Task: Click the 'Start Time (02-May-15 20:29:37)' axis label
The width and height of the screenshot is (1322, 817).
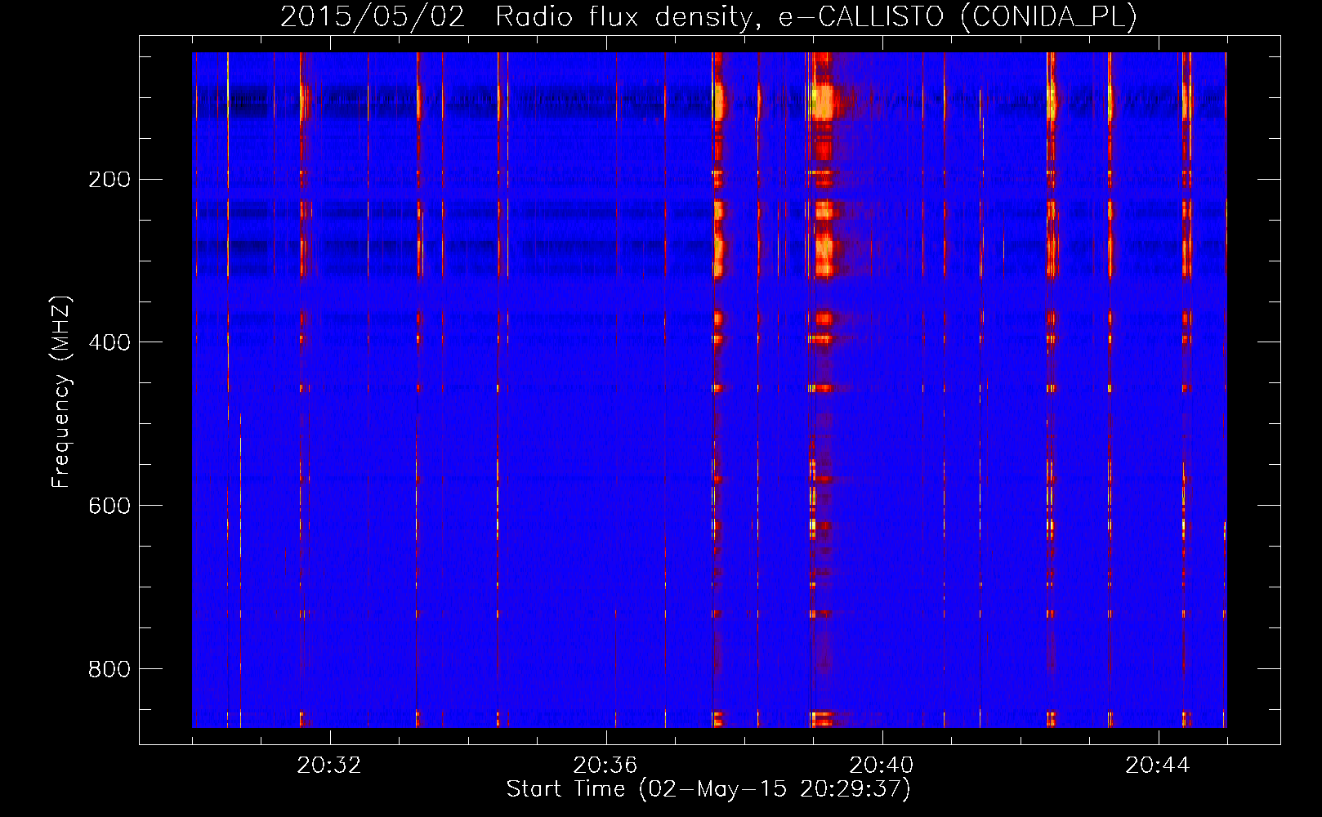Action: coord(708,789)
